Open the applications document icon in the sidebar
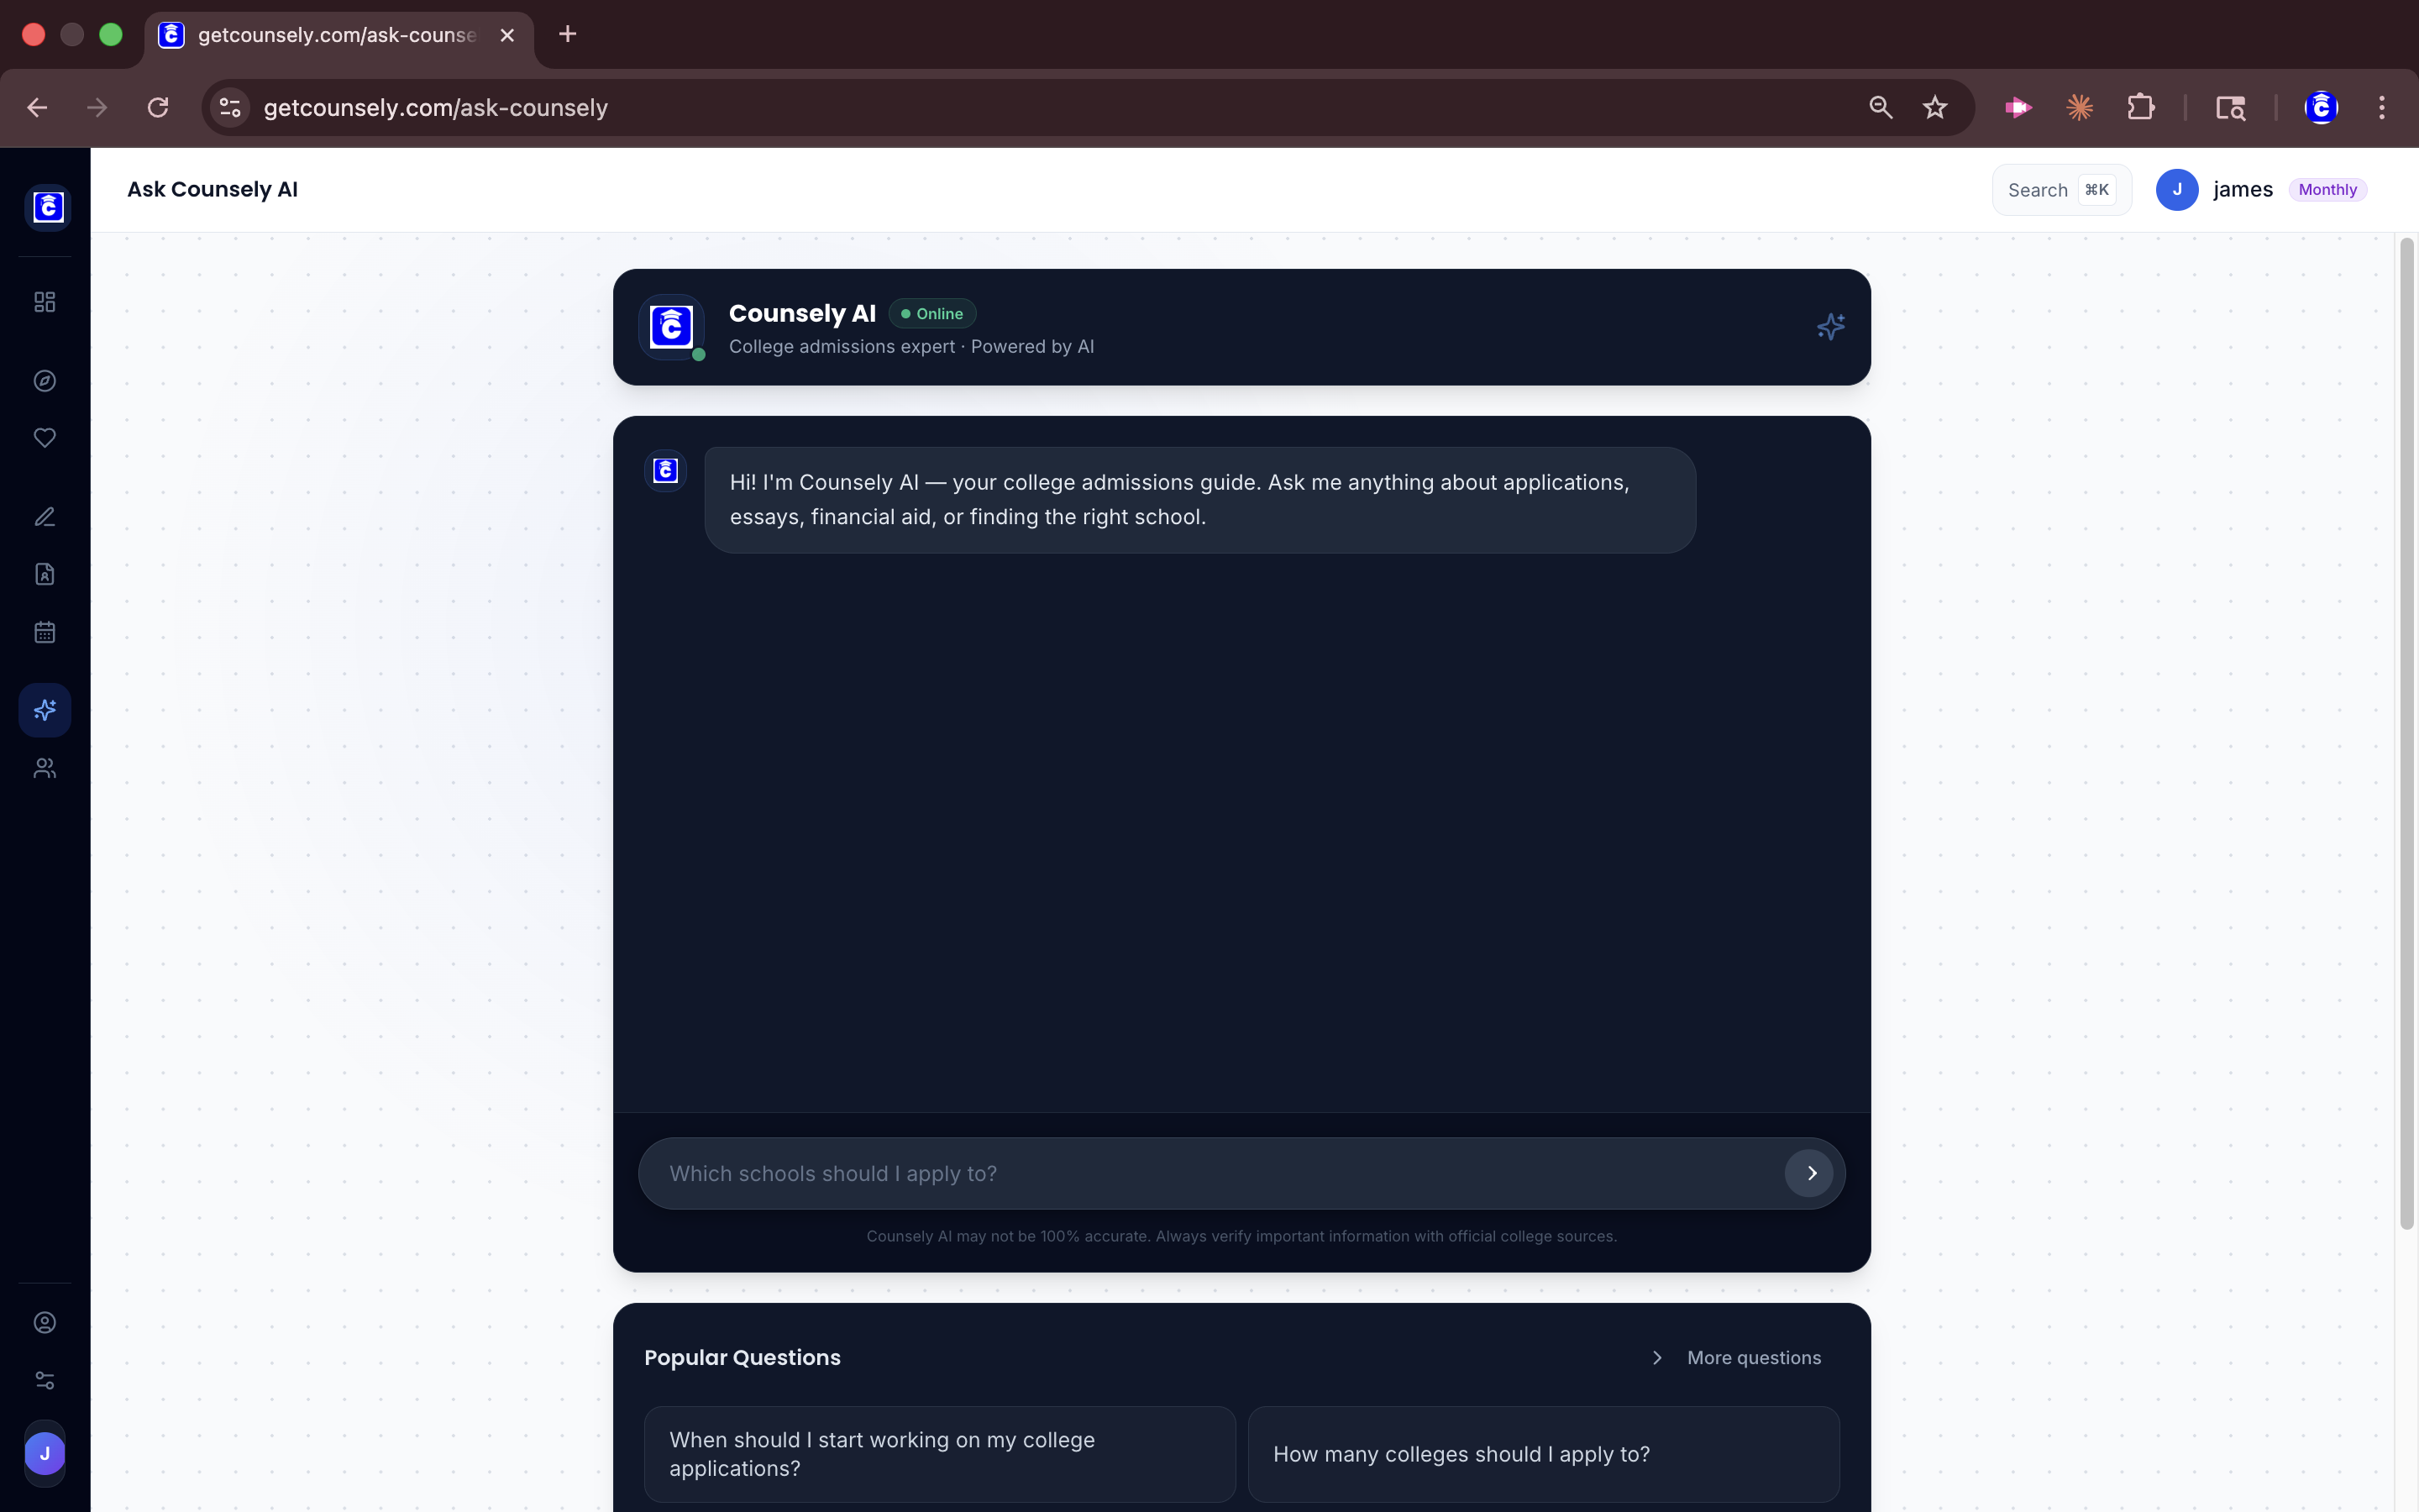The height and width of the screenshot is (1512, 2419). pyautogui.click(x=44, y=573)
